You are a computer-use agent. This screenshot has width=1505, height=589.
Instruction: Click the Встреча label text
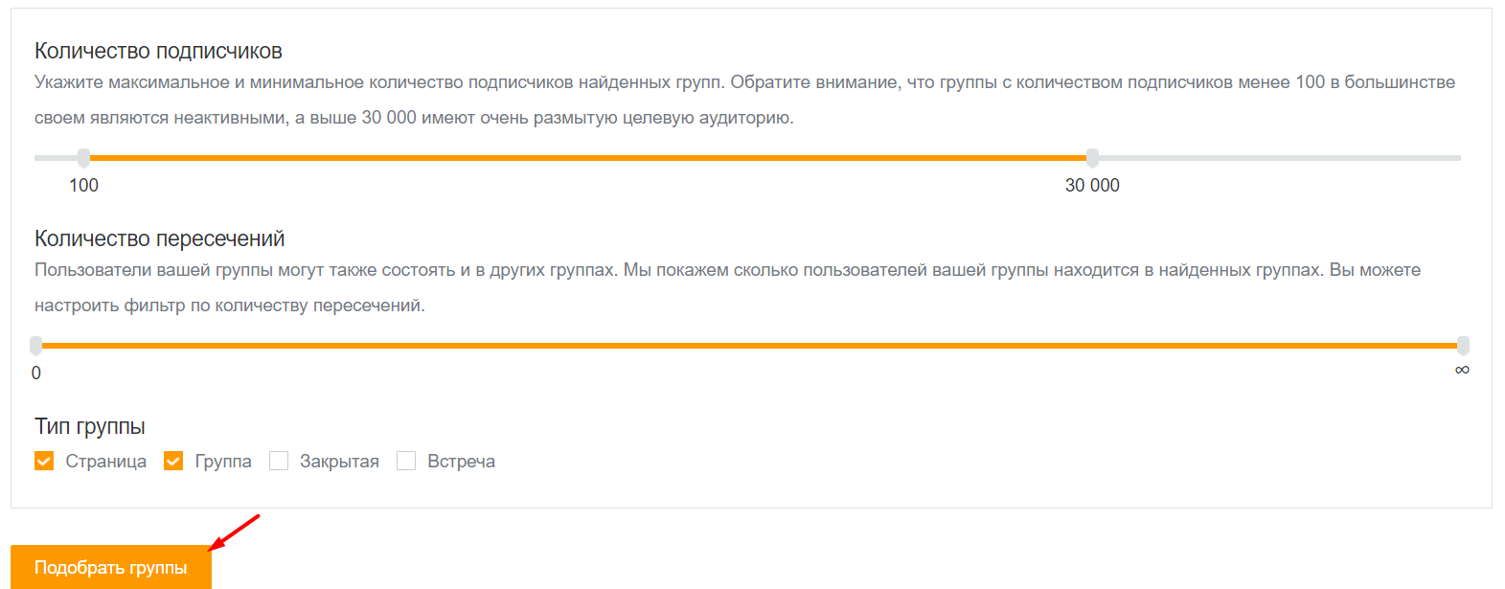tap(461, 462)
